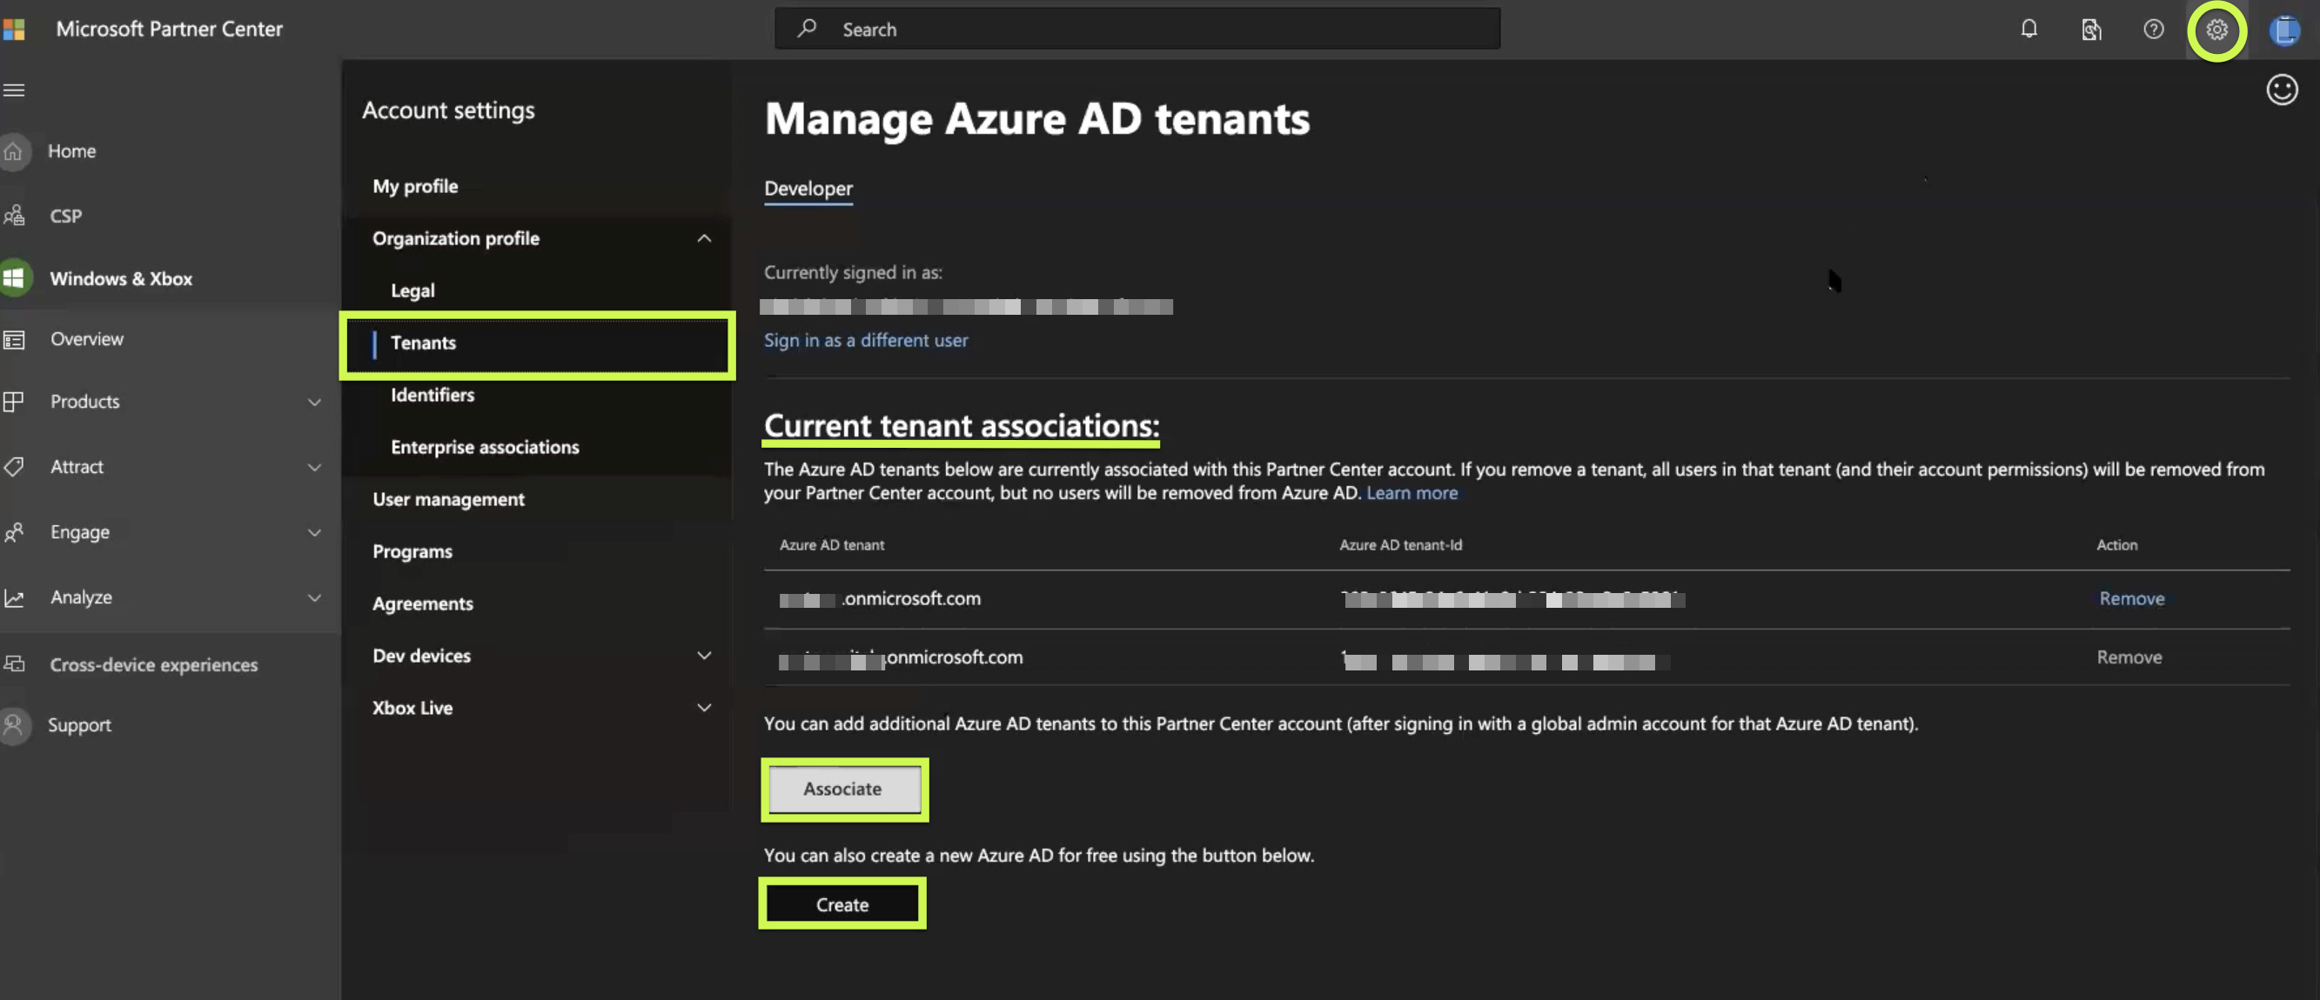Screen dimensions: 2320x1000
Task: Open the Learn more link
Action: click(x=1411, y=493)
